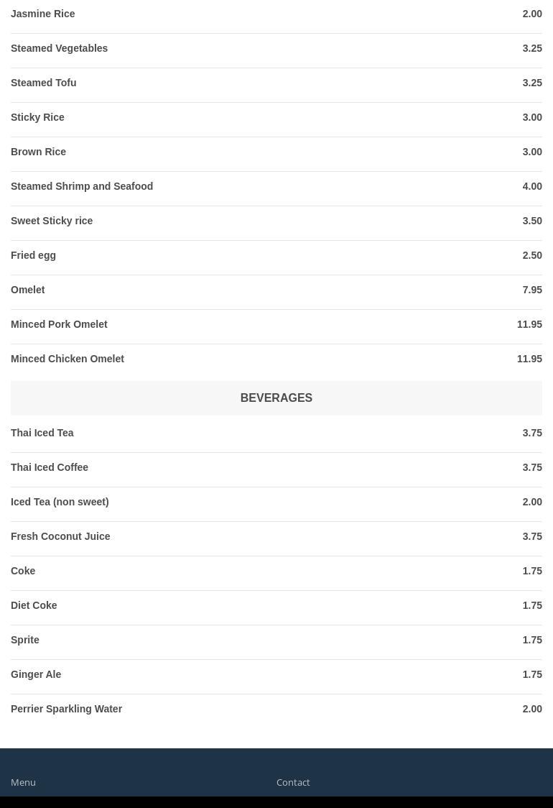
Task: Choose the Perrier Sparkling Water item
Action: 66,709
